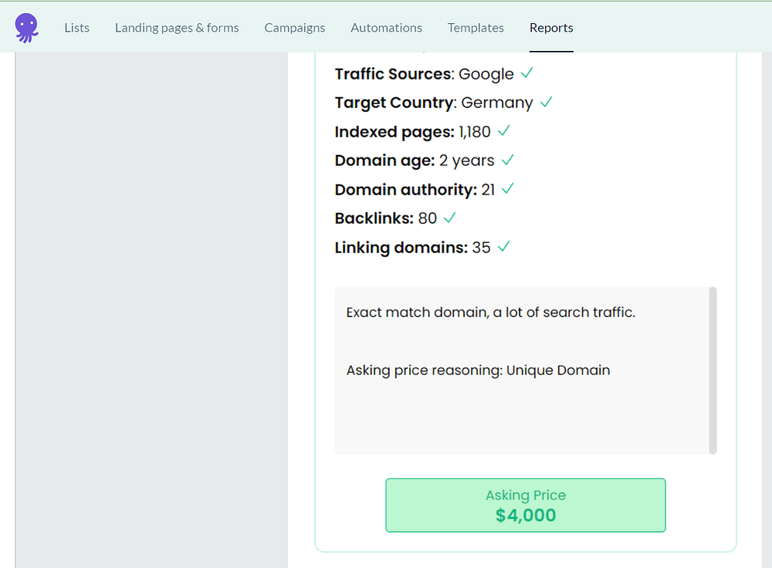
Task: Click checkmark icon next to Germany
Action: [x=546, y=102]
